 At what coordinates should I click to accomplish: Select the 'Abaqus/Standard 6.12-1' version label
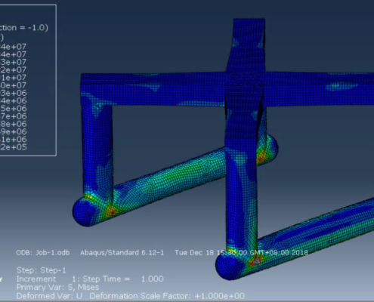tap(122, 253)
